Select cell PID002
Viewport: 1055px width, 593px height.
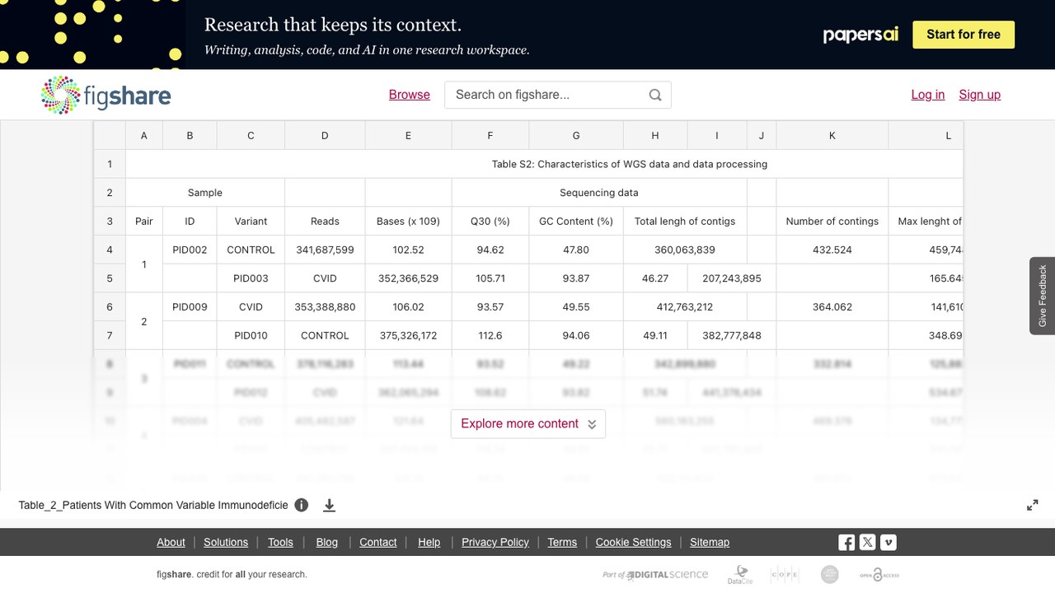[x=190, y=250]
